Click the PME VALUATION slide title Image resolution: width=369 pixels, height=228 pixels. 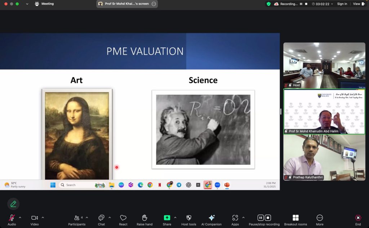[x=145, y=51]
